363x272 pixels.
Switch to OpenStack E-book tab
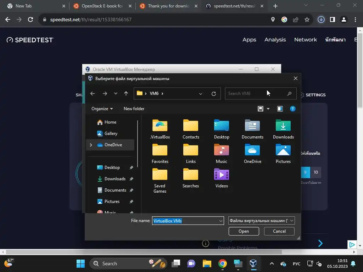click(x=102, y=6)
